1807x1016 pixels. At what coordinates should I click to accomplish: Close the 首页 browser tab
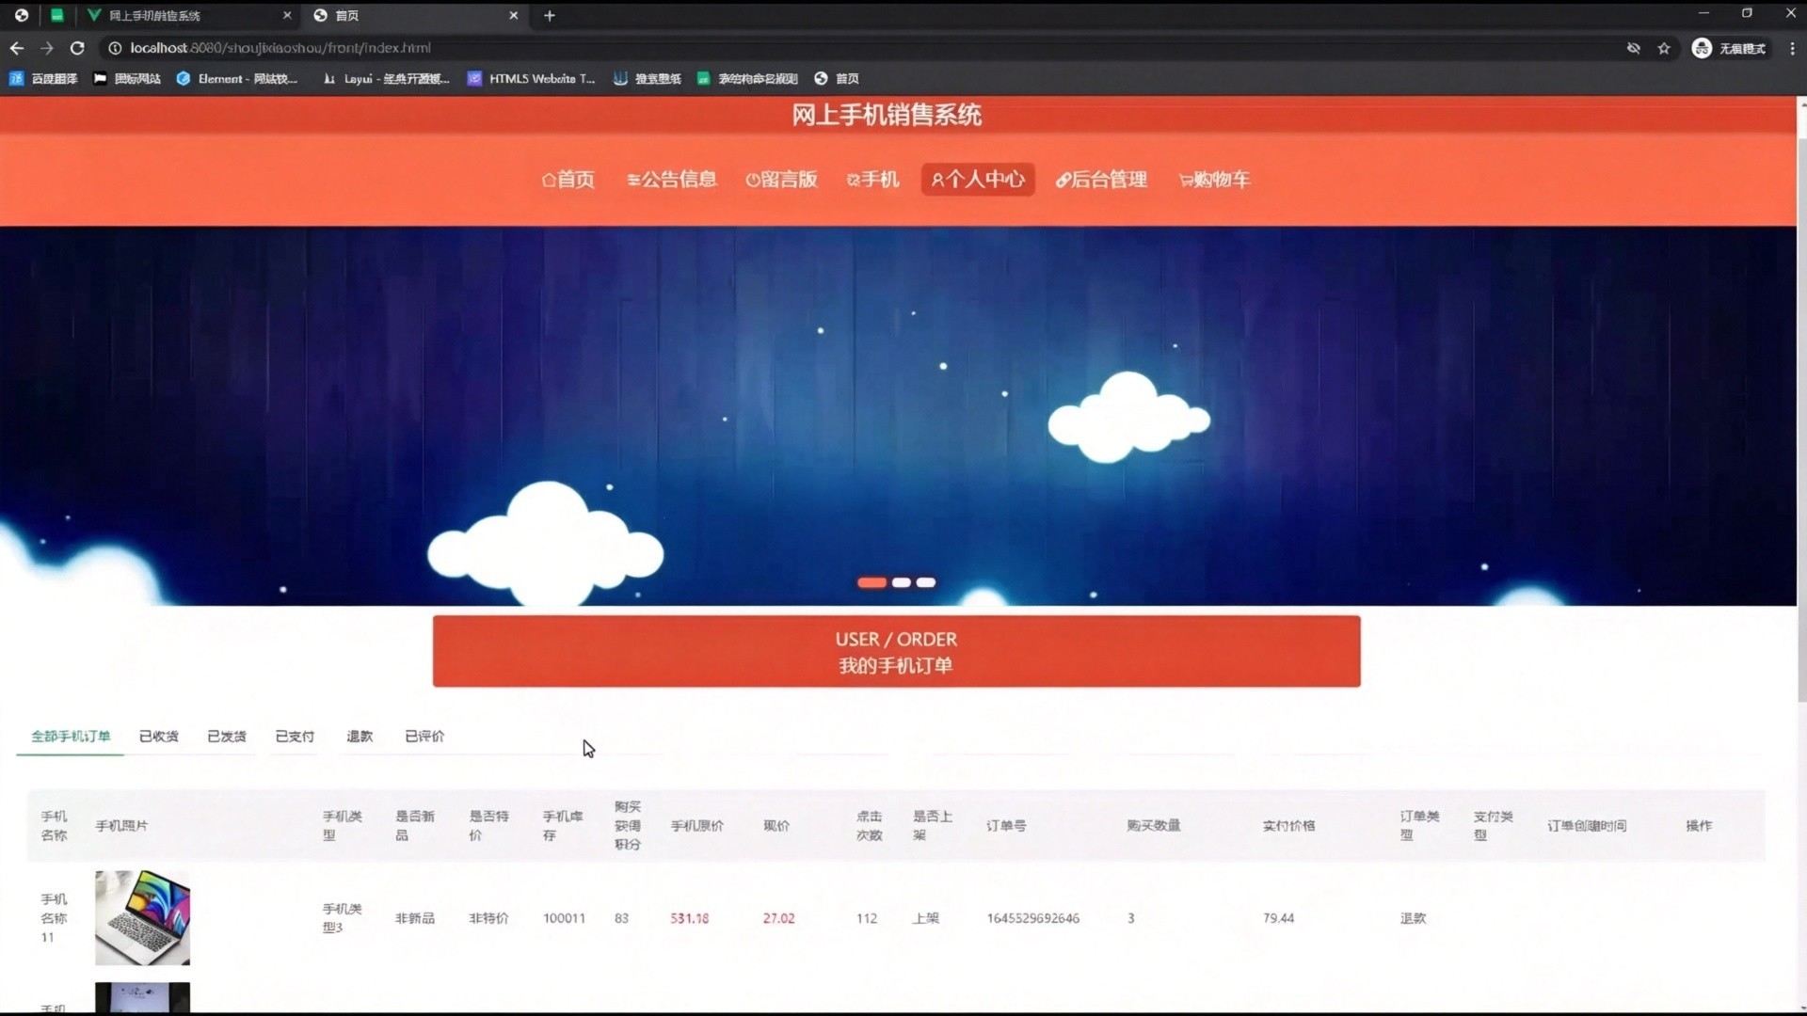coord(514,15)
